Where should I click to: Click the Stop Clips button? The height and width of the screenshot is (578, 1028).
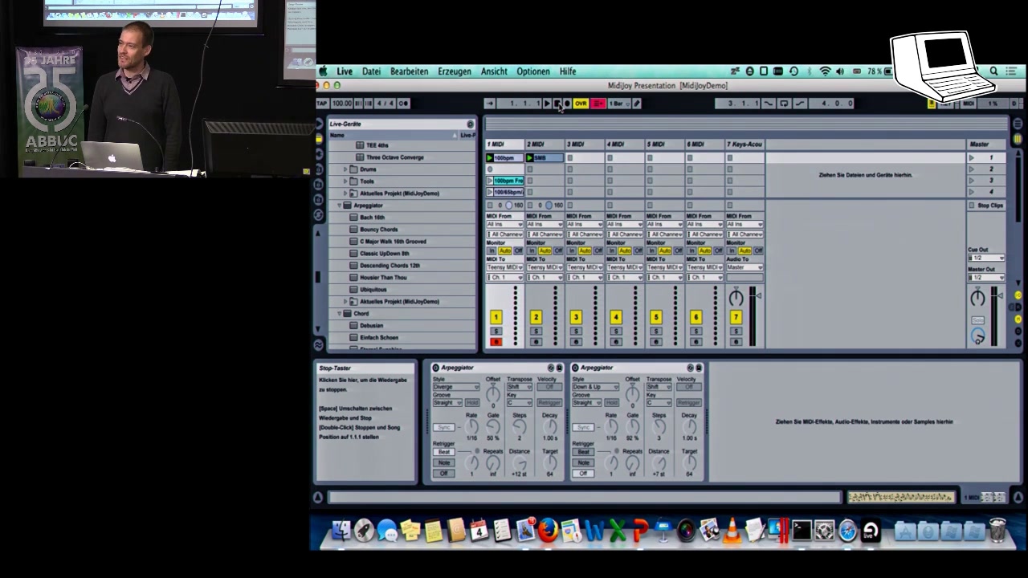pyautogui.click(x=986, y=206)
